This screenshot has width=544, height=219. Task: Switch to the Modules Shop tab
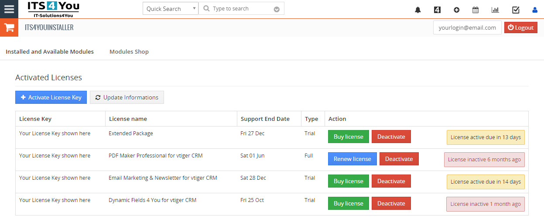129,51
